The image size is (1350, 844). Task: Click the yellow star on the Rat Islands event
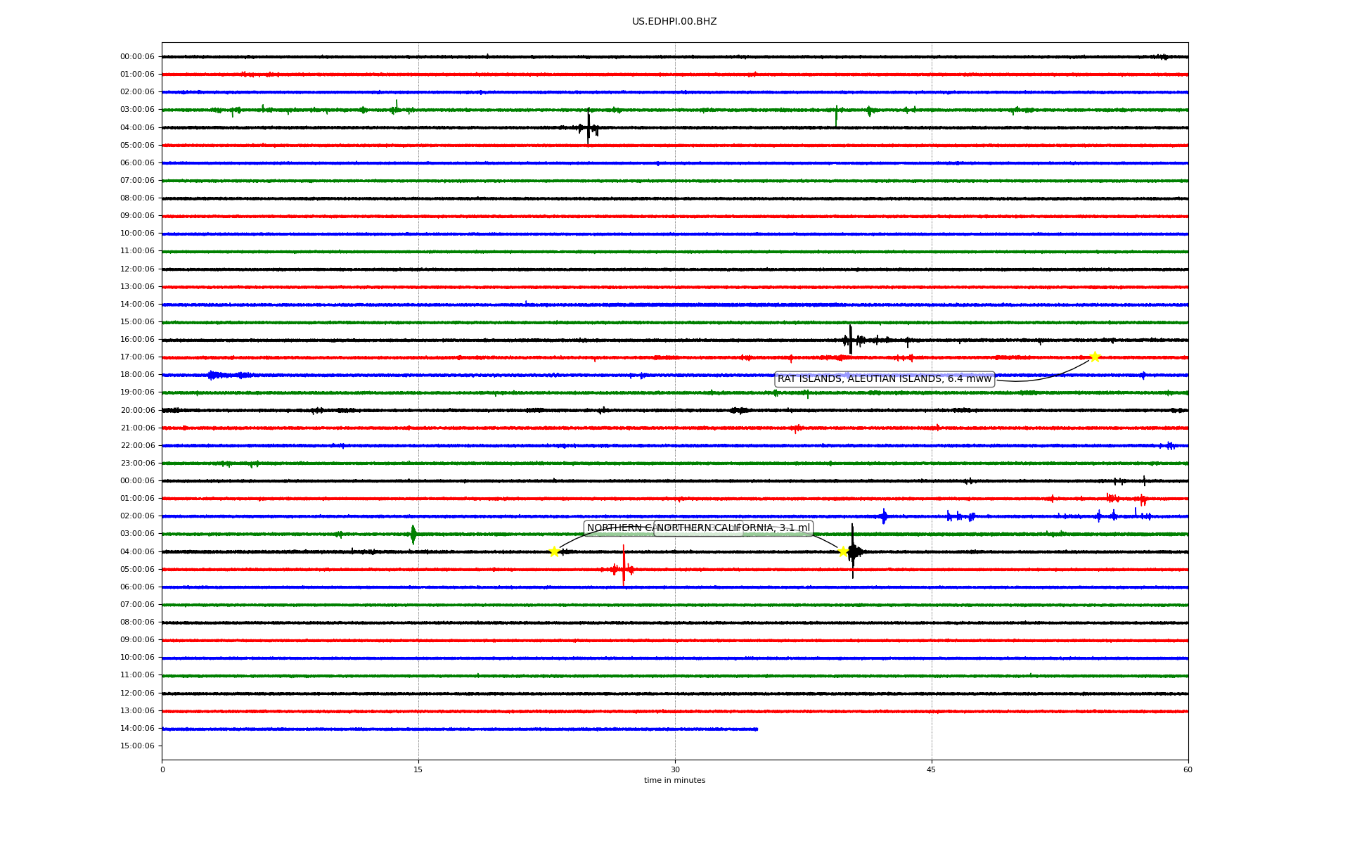tap(1094, 357)
